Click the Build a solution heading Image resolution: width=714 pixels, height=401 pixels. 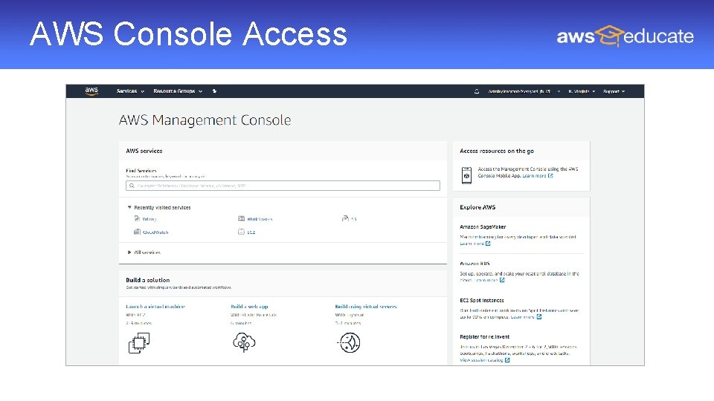coord(147,280)
